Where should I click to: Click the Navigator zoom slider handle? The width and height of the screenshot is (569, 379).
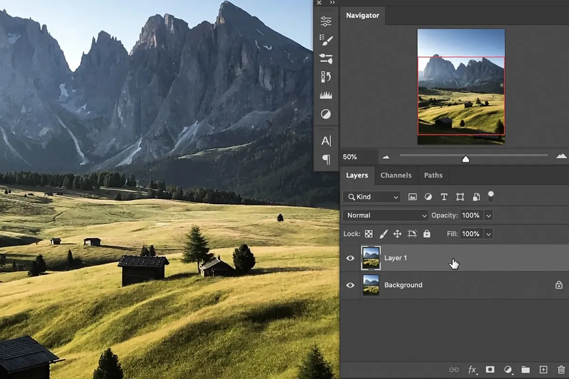pos(466,159)
